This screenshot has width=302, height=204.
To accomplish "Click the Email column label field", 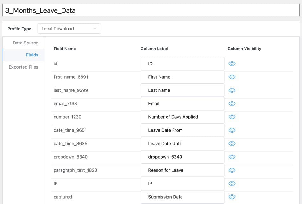I will [182, 103].
